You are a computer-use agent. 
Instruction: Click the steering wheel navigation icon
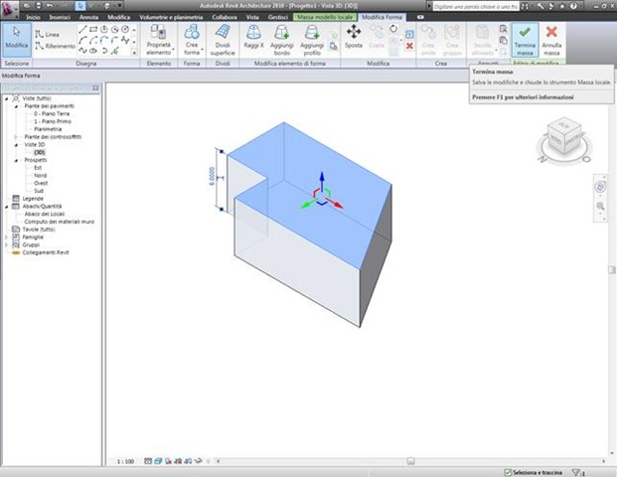[600, 187]
